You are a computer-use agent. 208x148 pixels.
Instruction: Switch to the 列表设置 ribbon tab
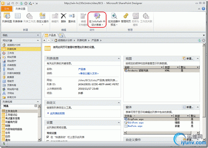coord(20,9)
